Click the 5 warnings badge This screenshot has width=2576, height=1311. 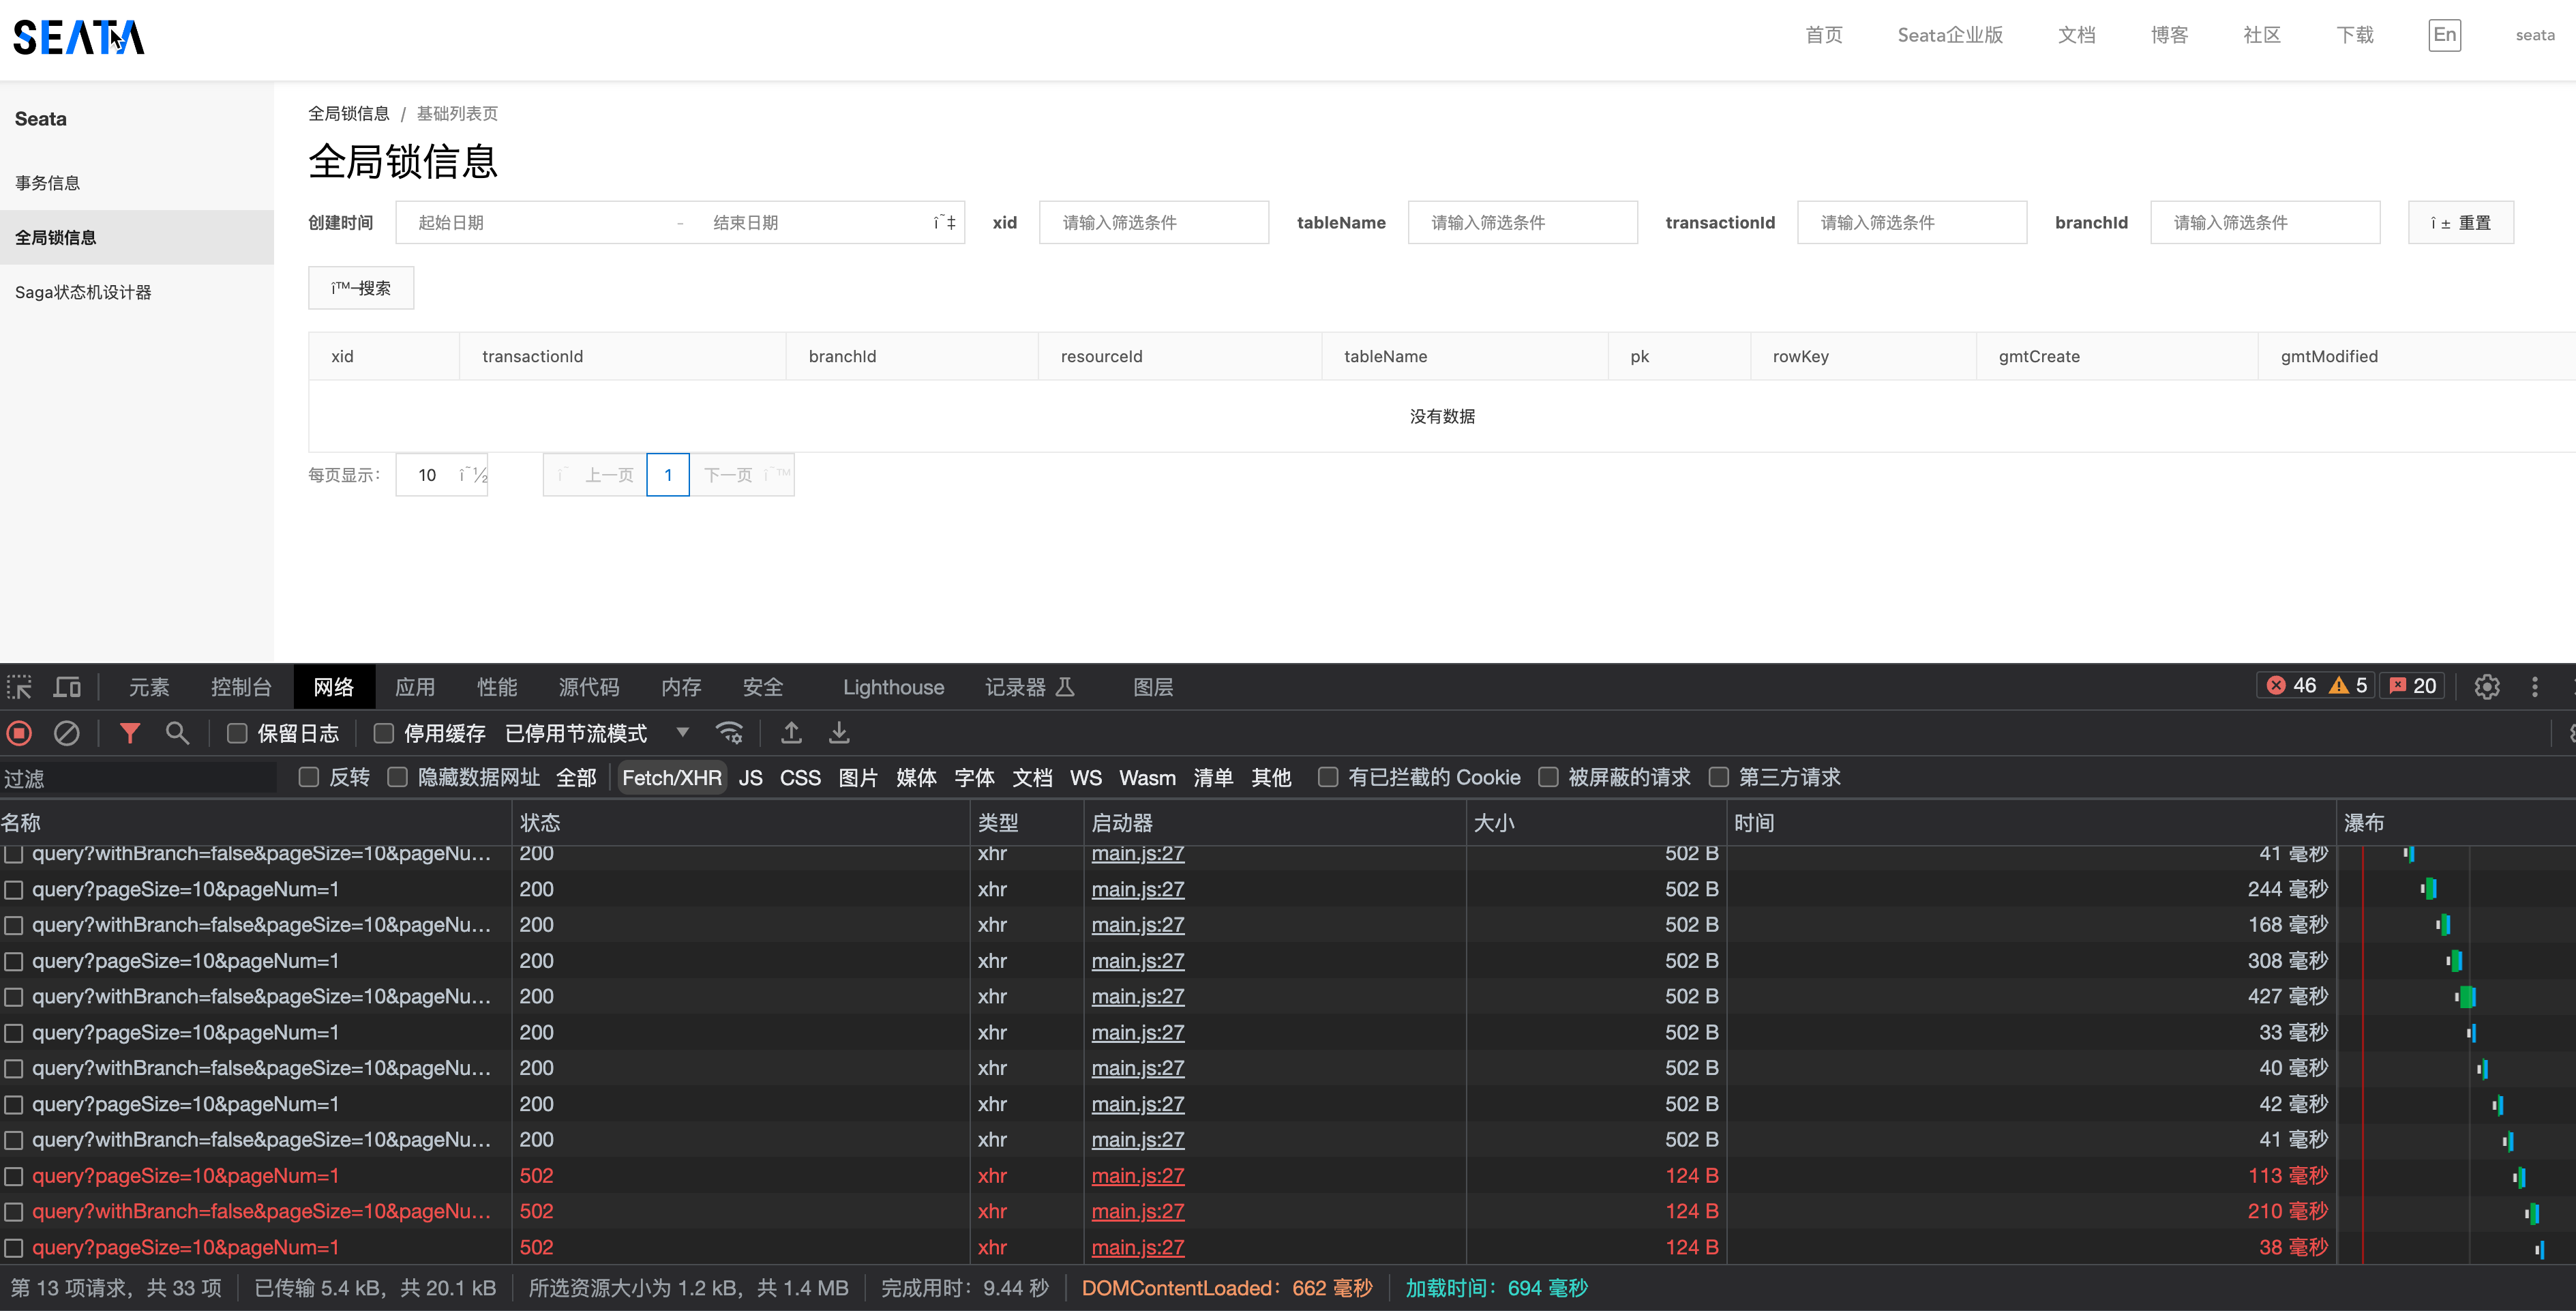tap(2348, 685)
